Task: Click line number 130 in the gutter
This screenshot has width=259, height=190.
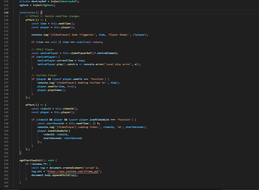Action: pyautogui.click(x=6, y=57)
